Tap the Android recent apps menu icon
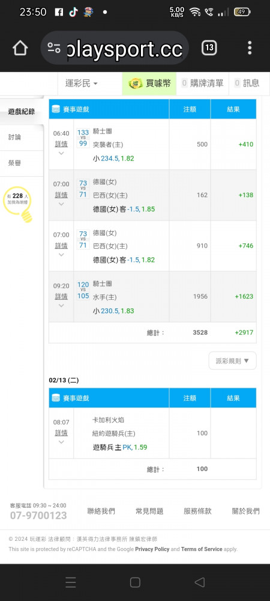The height and width of the screenshot is (601, 270). pos(71,582)
